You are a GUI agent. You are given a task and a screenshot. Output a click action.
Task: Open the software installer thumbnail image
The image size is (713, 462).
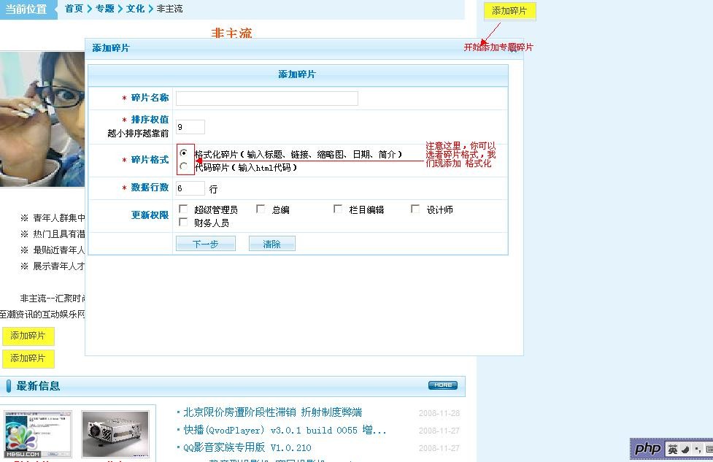coord(38,434)
